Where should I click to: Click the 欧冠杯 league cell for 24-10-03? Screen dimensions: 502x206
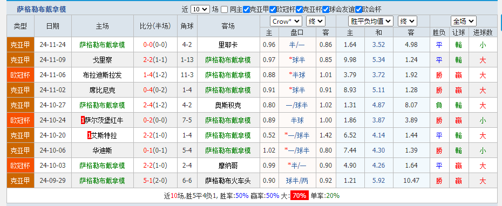point(20,166)
